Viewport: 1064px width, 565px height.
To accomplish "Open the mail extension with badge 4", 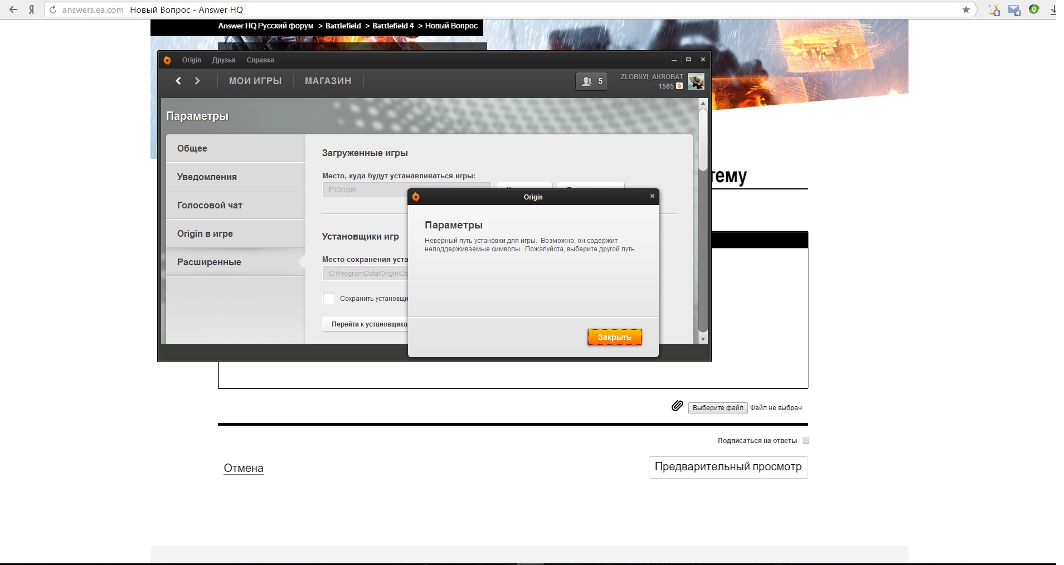I will click(x=1014, y=10).
